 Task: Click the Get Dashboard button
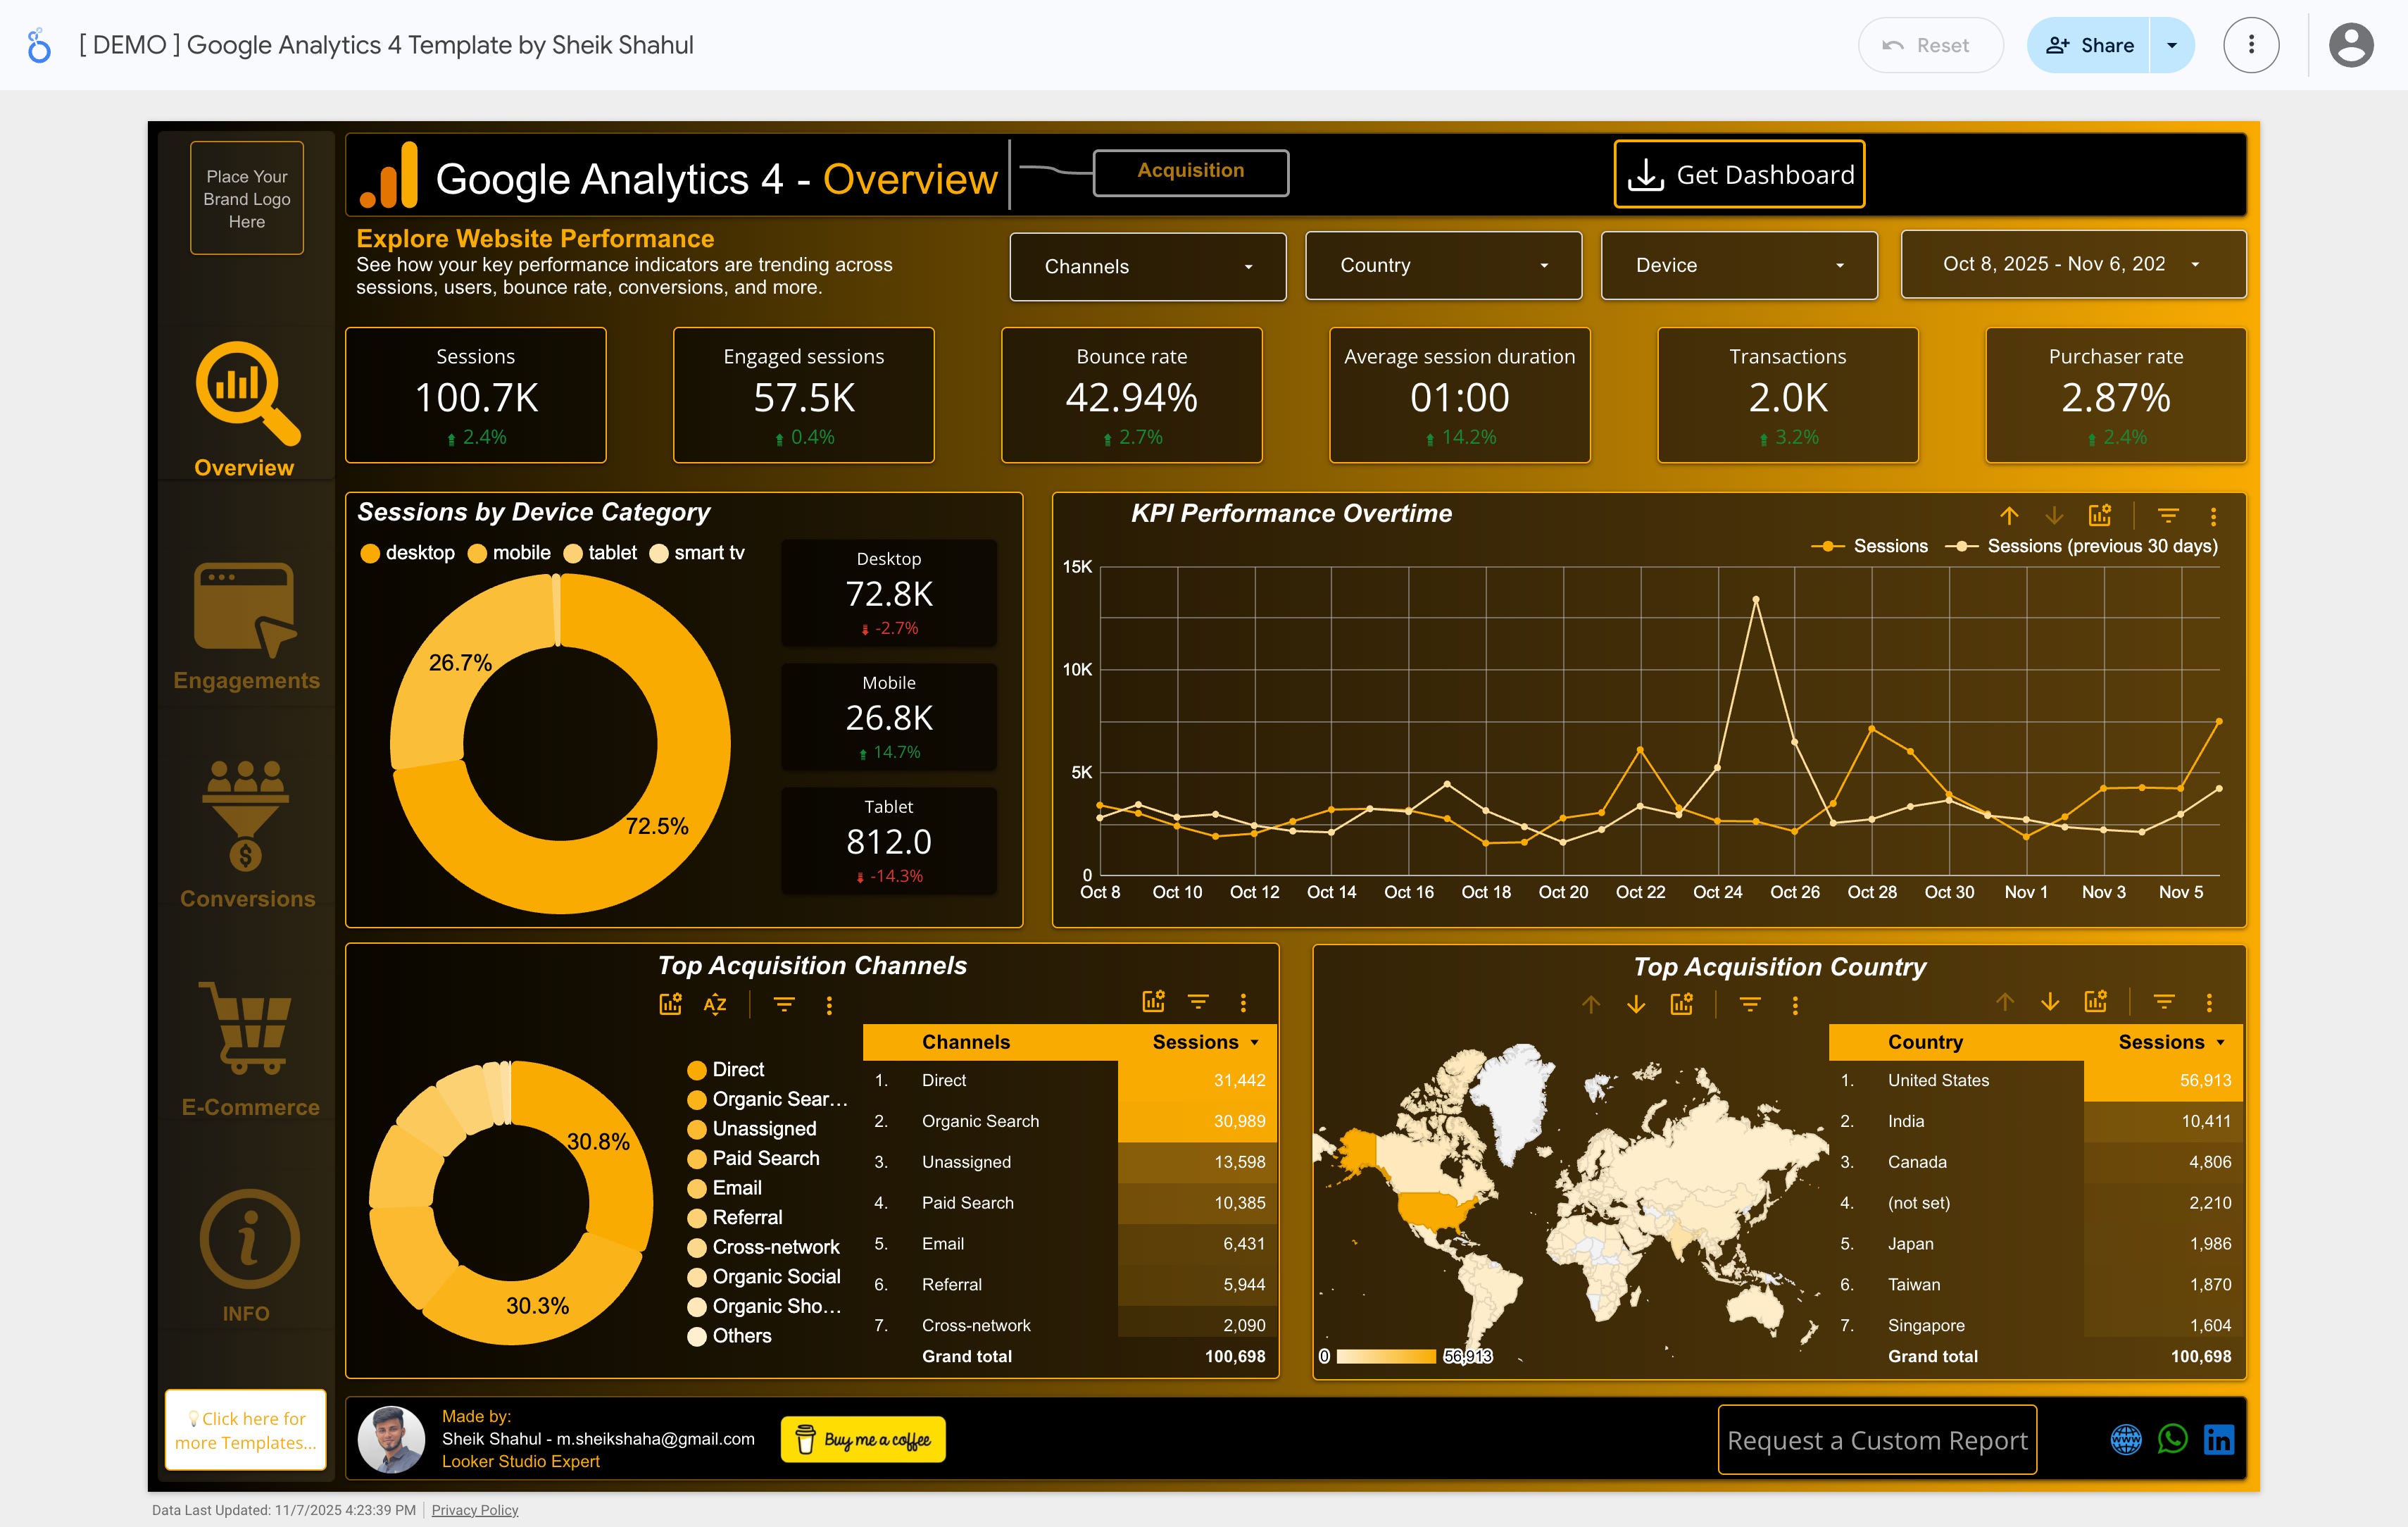point(1739,174)
